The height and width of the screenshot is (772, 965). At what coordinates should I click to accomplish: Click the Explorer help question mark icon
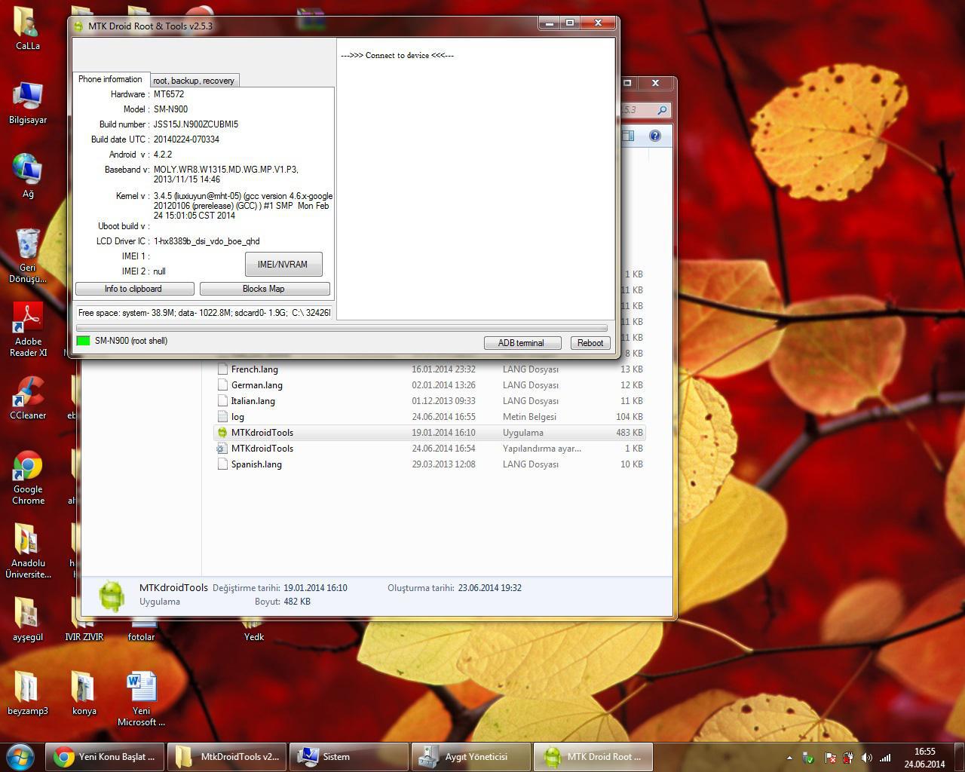[x=654, y=136]
